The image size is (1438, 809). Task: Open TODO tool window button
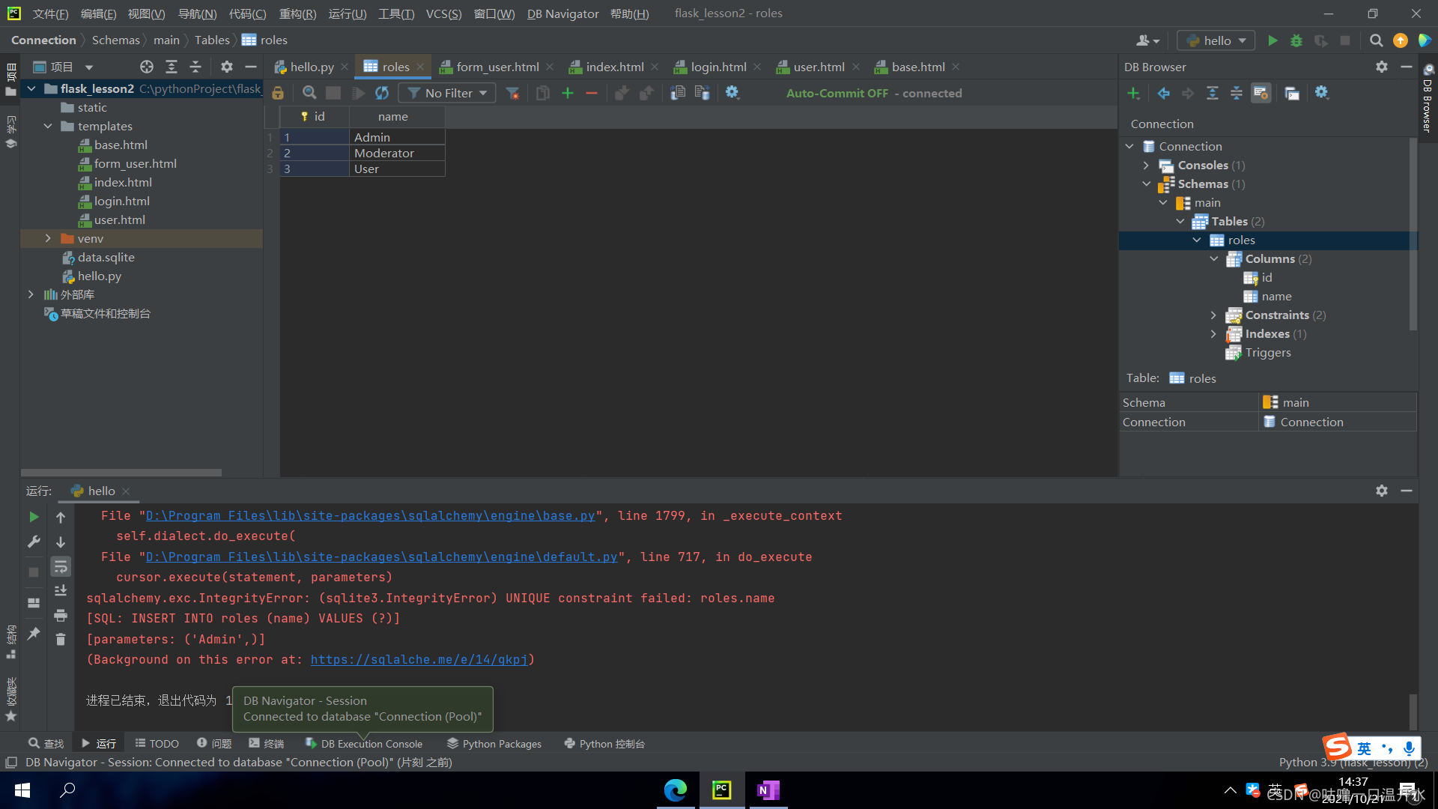pos(157,743)
